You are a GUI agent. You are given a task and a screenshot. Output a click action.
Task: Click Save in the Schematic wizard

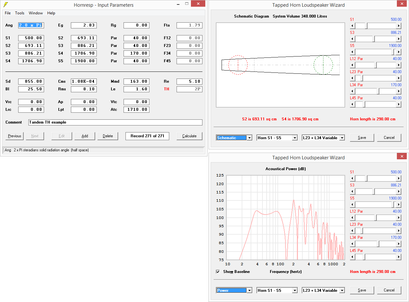tap(362, 138)
